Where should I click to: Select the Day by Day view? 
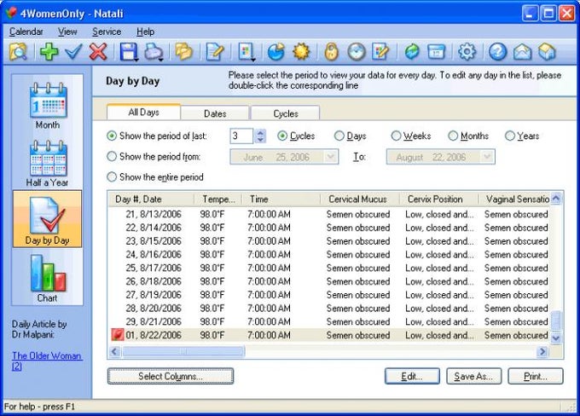point(48,219)
